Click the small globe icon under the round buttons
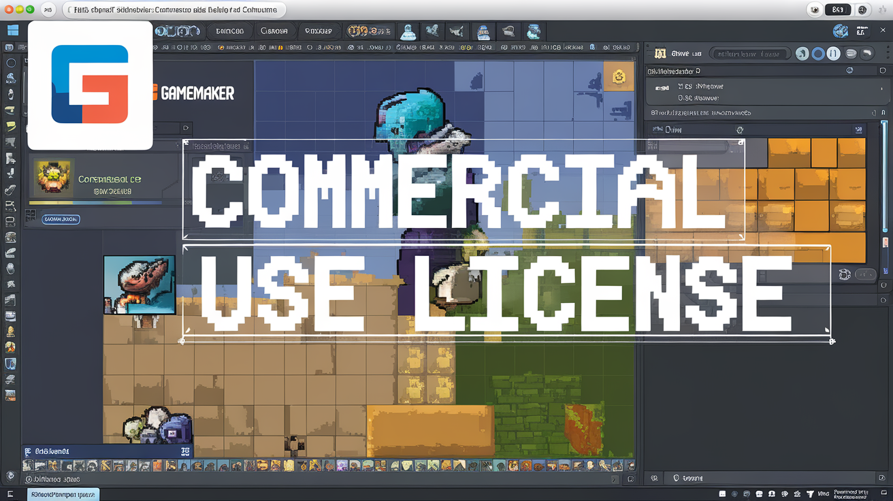Screen dimensions: 893x501 (x=849, y=70)
